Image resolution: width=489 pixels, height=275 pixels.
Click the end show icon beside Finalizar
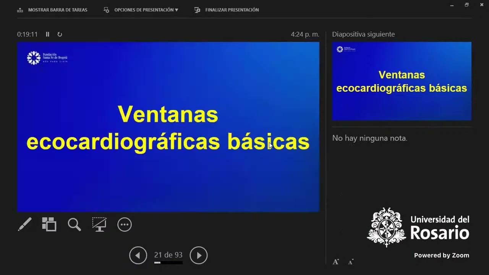[x=197, y=10]
